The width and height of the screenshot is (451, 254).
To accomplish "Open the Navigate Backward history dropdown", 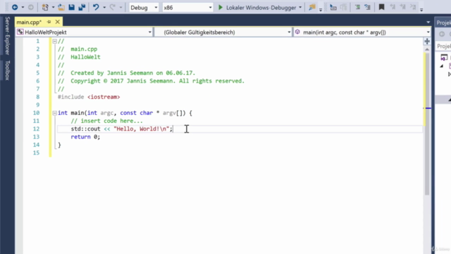I will pos(23,8).
